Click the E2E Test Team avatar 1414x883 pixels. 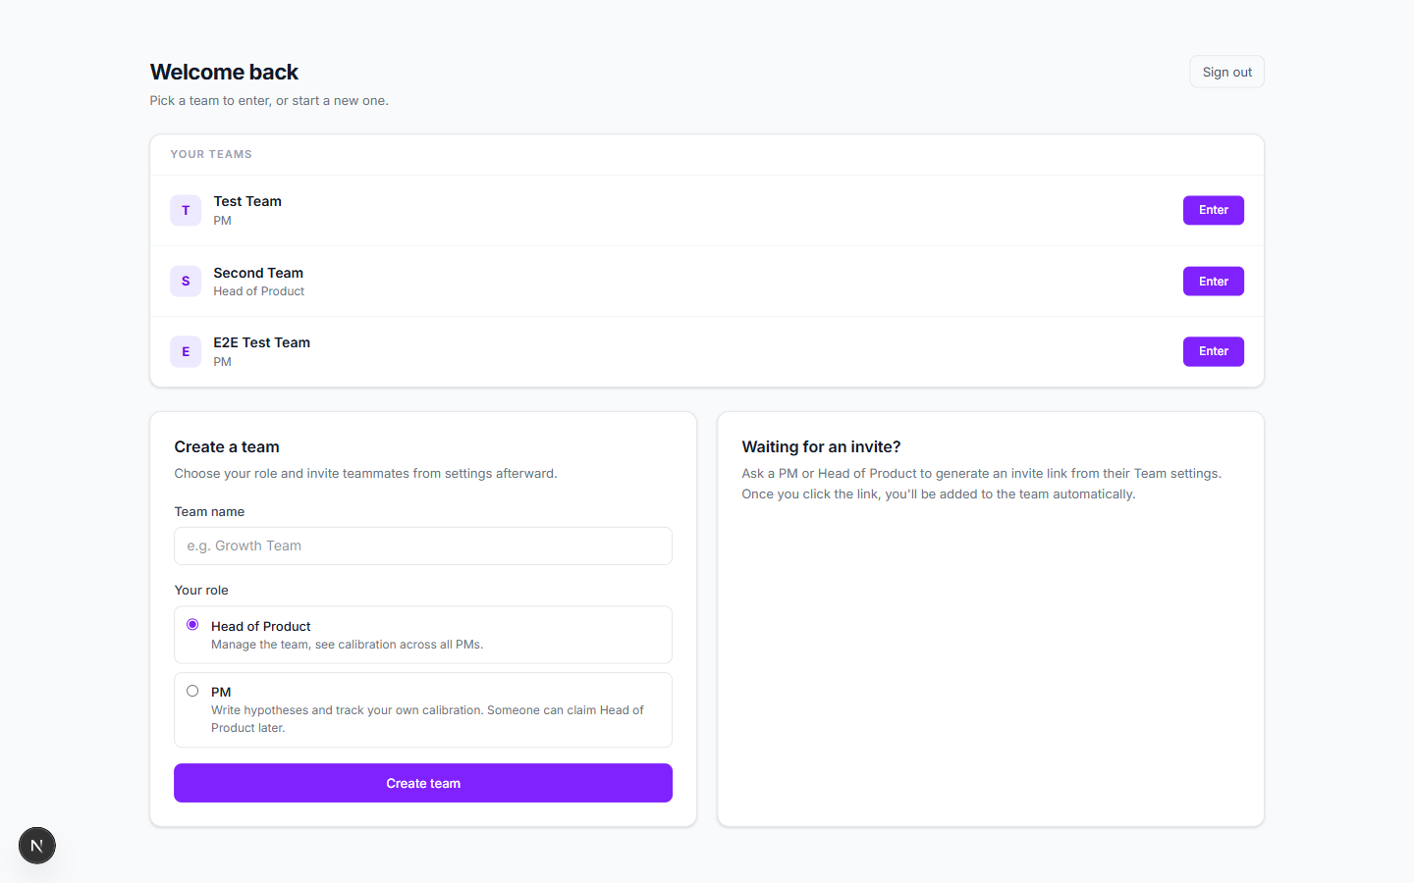[186, 351]
